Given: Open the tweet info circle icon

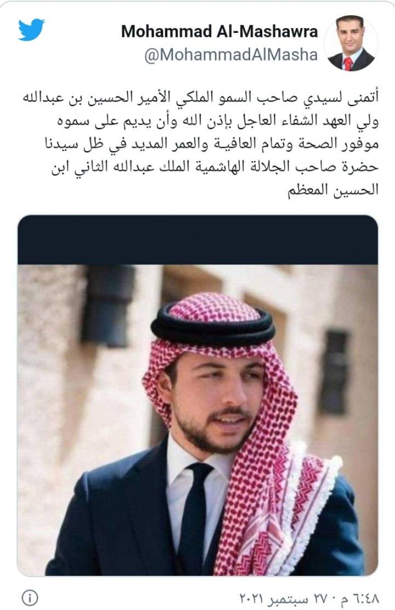Looking at the screenshot, I should (x=30, y=597).
